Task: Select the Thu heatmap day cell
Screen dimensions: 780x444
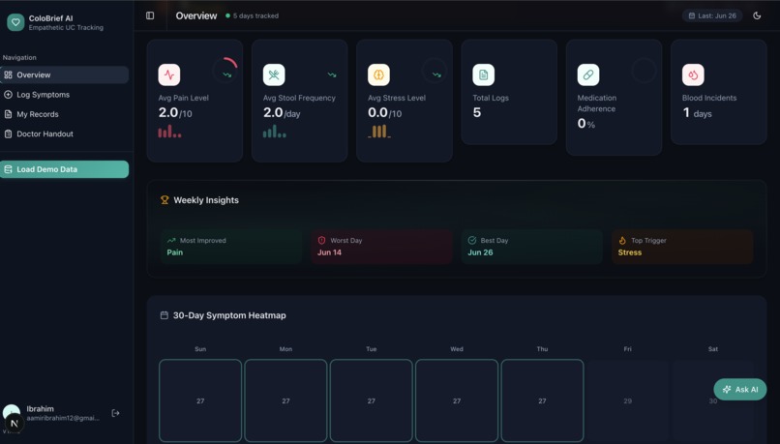Action: (542, 400)
